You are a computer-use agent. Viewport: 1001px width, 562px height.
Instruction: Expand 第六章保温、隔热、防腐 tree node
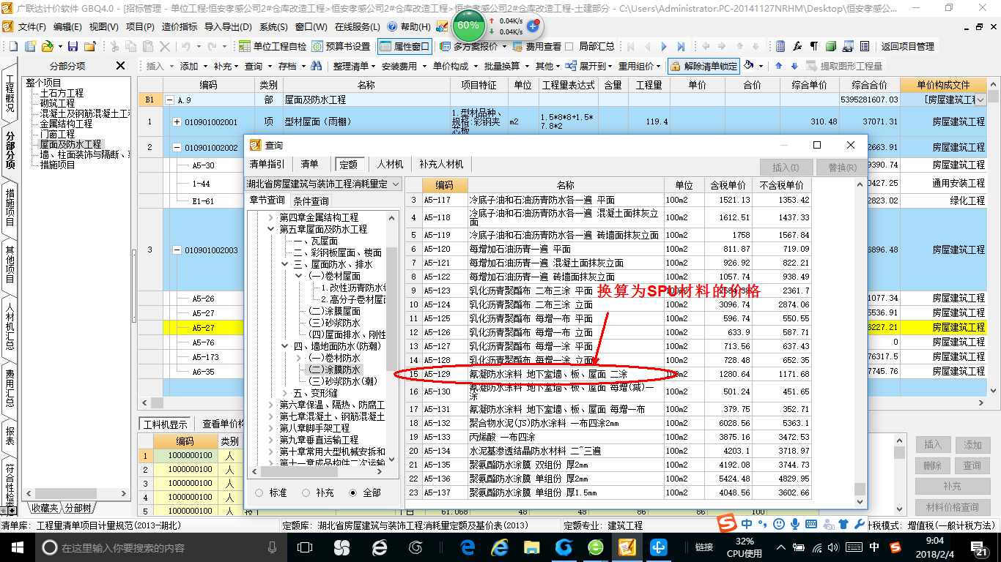coord(271,405)
